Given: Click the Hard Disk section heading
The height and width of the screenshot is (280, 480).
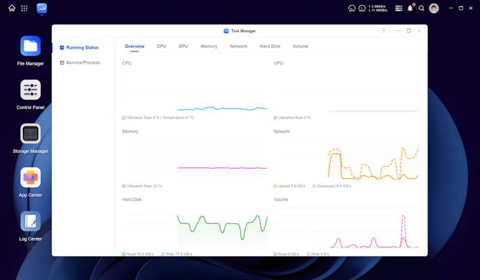Looking at the screenshot, I should (132, 200).
